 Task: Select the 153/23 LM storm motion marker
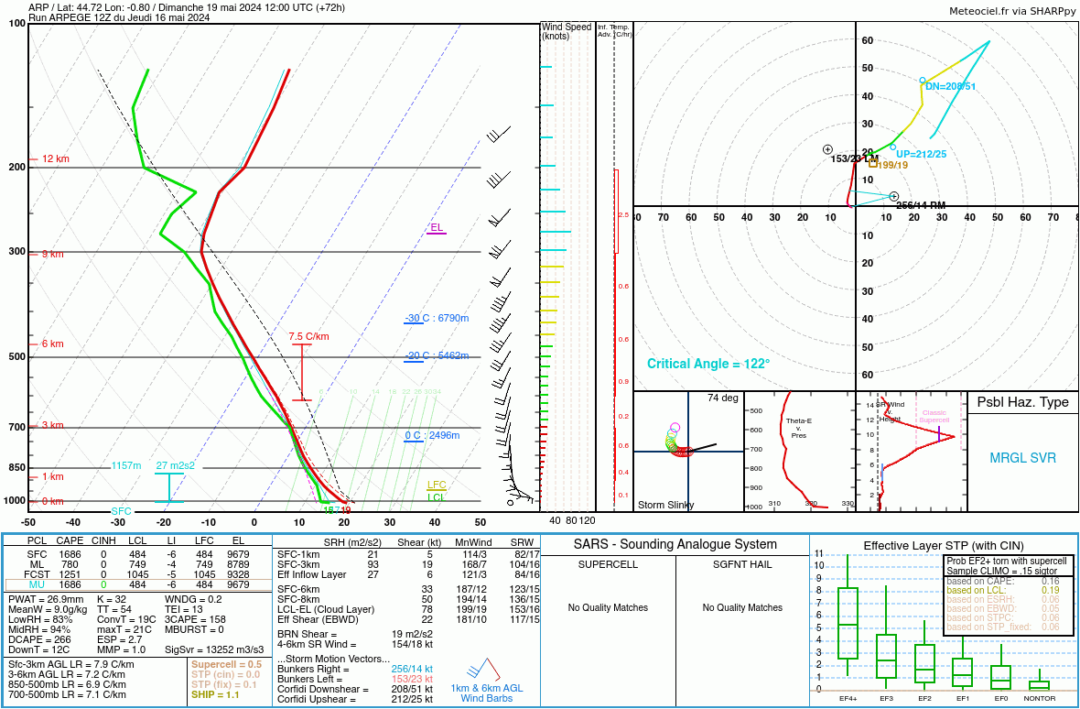click(828, 149)
